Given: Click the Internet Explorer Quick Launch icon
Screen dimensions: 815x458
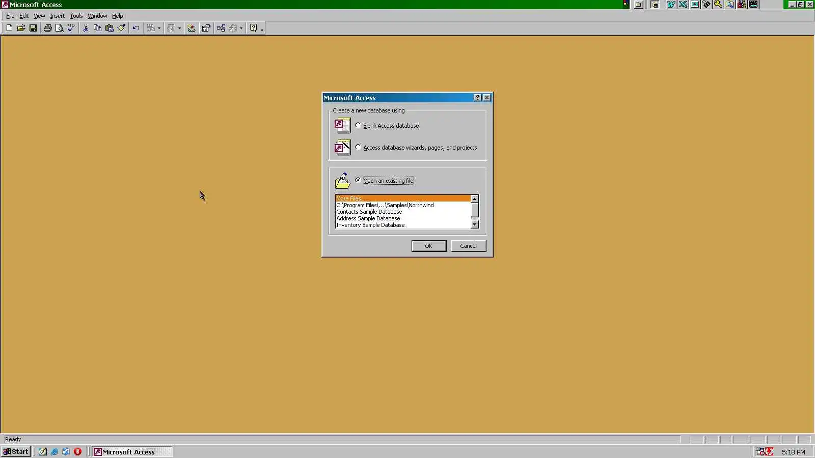Looking at the screenshot, I should coord(54,451).
